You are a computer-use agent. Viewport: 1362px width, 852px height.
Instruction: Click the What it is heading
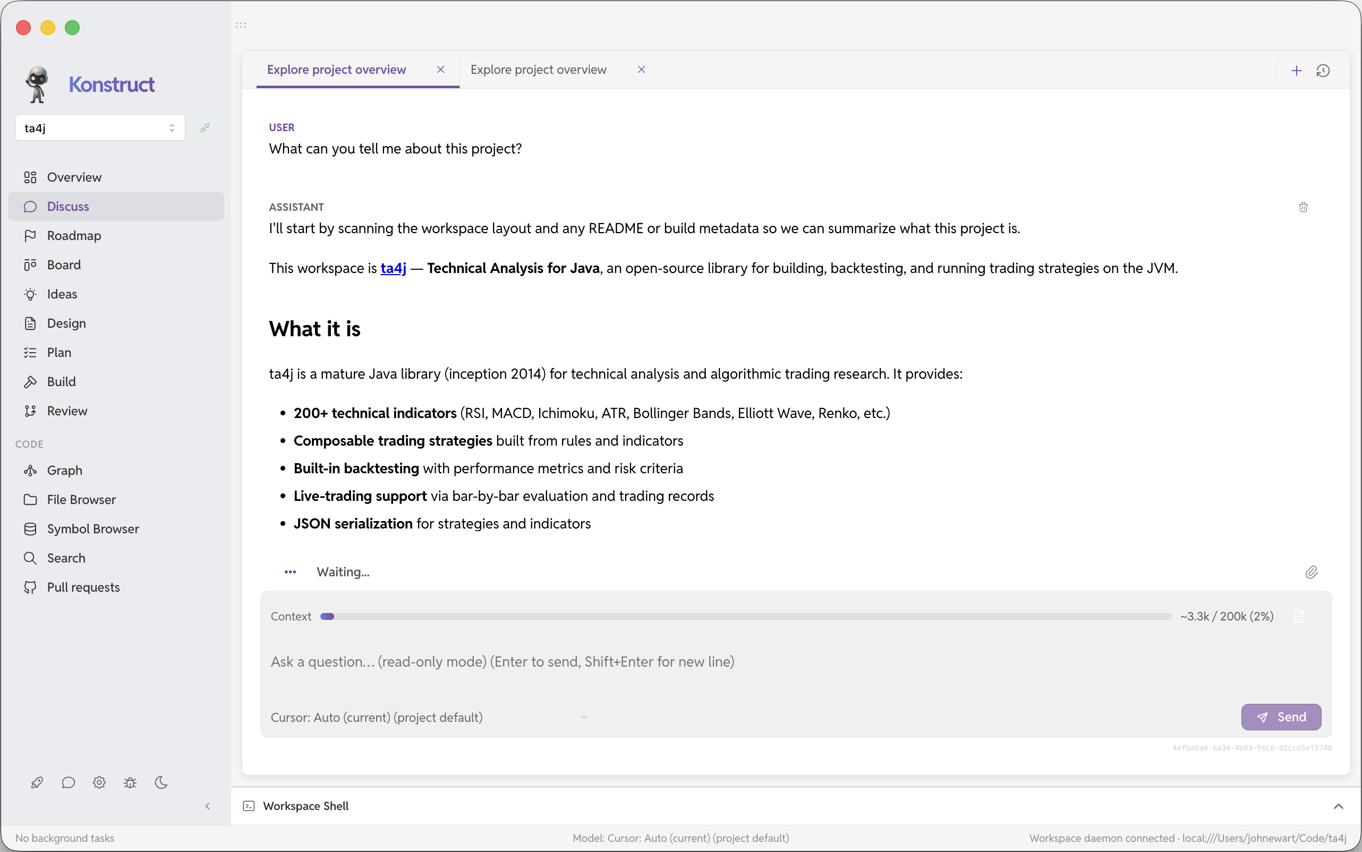(x=314, y=329)
